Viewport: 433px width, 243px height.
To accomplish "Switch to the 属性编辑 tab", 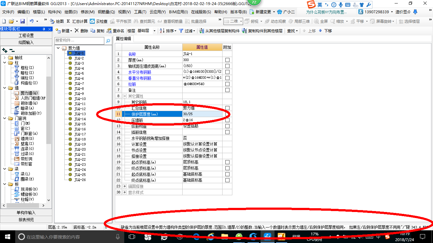I will point(123,39).
